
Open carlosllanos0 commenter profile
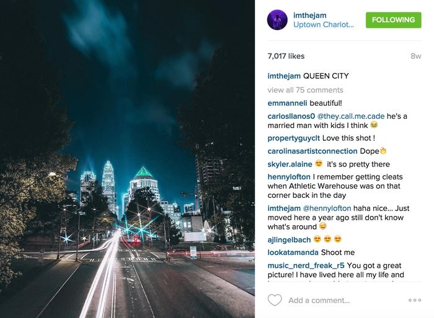[x=291, y=116]
